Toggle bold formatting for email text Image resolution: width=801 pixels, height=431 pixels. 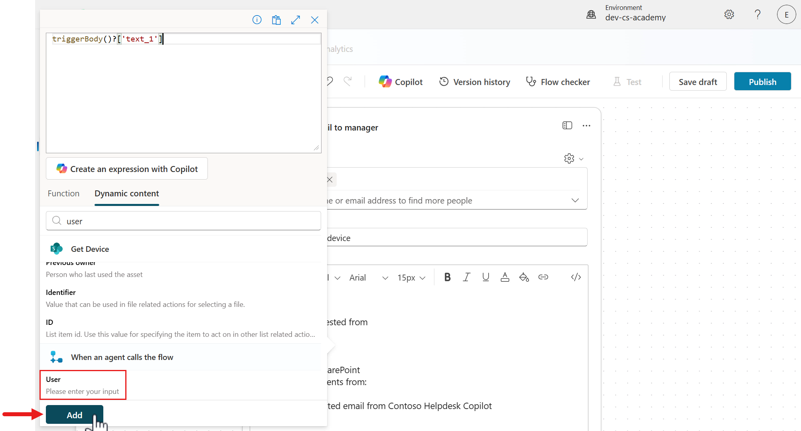(447, 277)
